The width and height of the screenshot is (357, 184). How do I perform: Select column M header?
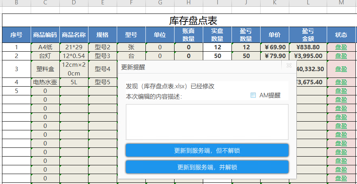point(341,3)
